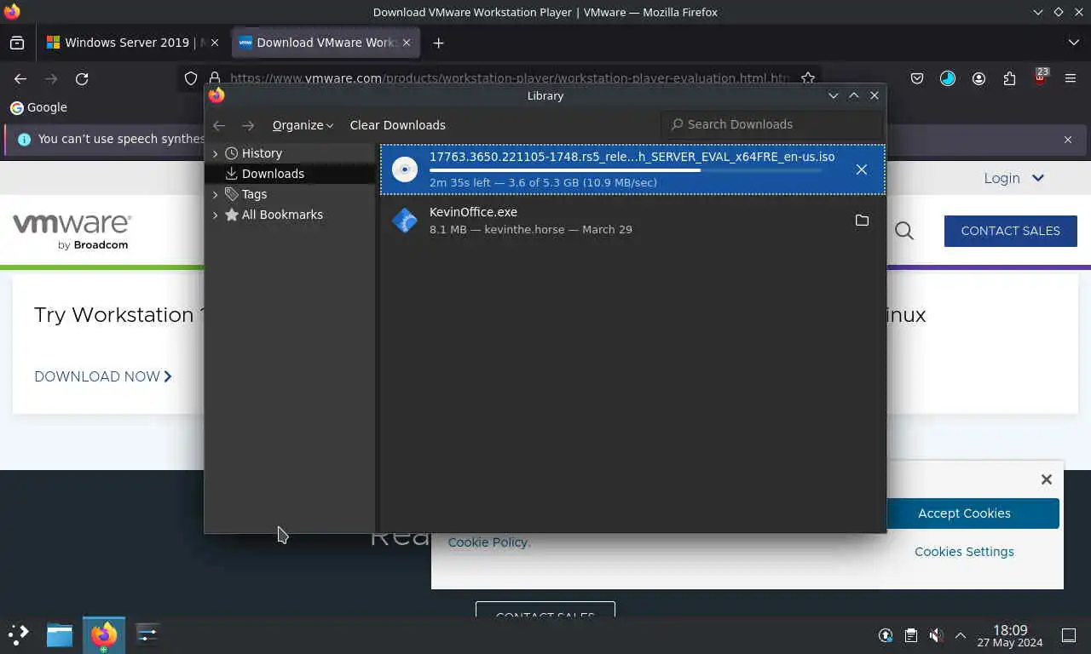Go forward in the Library window
Viewport: 1091px width, 654px height.
[x=248, y=125]
